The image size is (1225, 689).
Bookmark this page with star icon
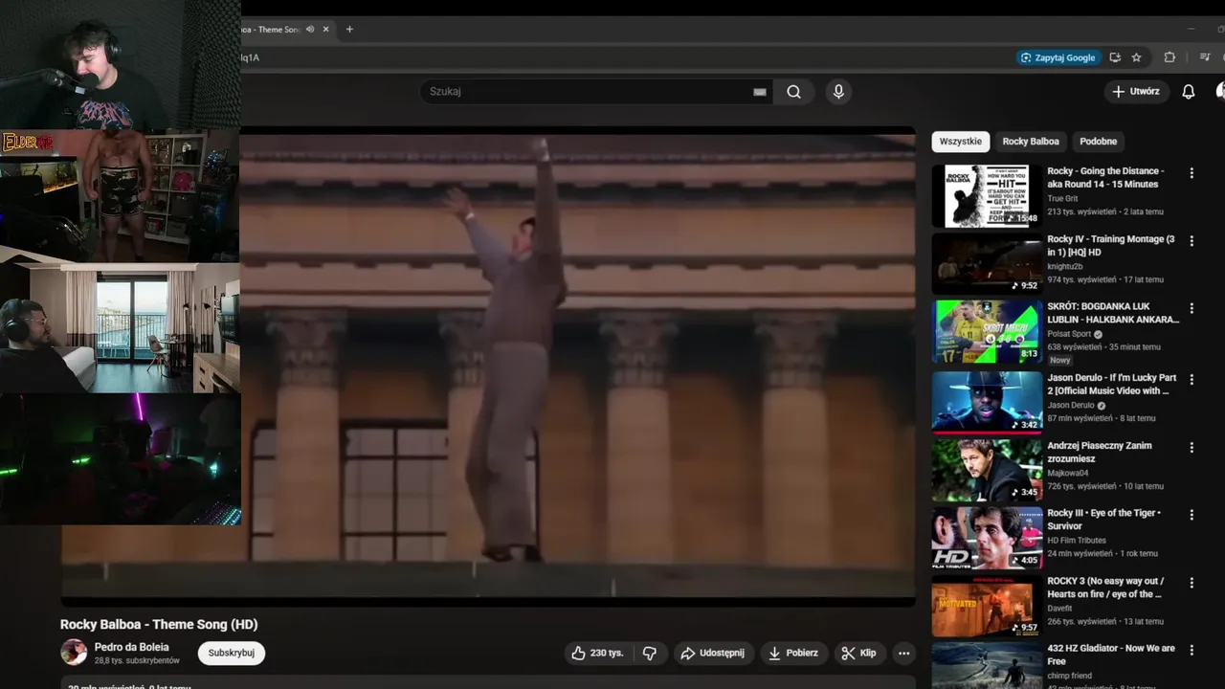tap(1136, 57)
